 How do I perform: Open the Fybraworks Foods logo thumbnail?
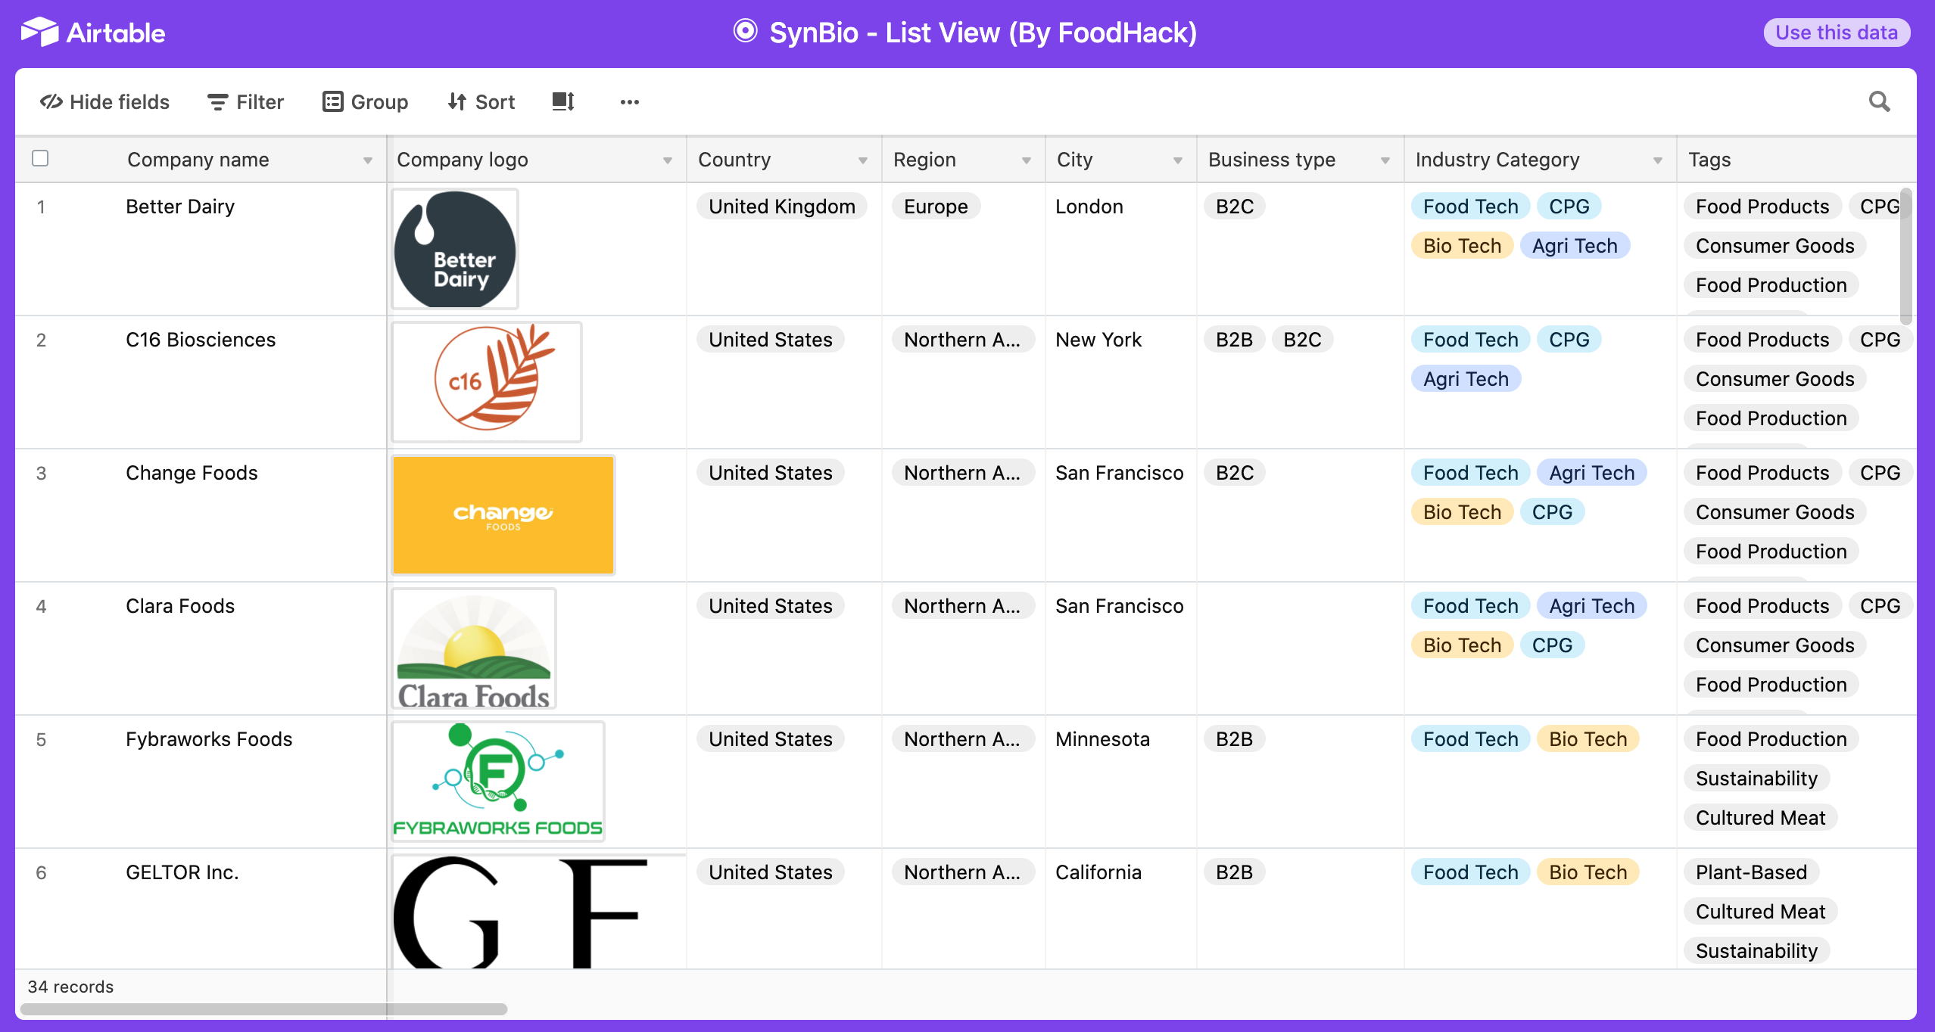click(498, 782)
